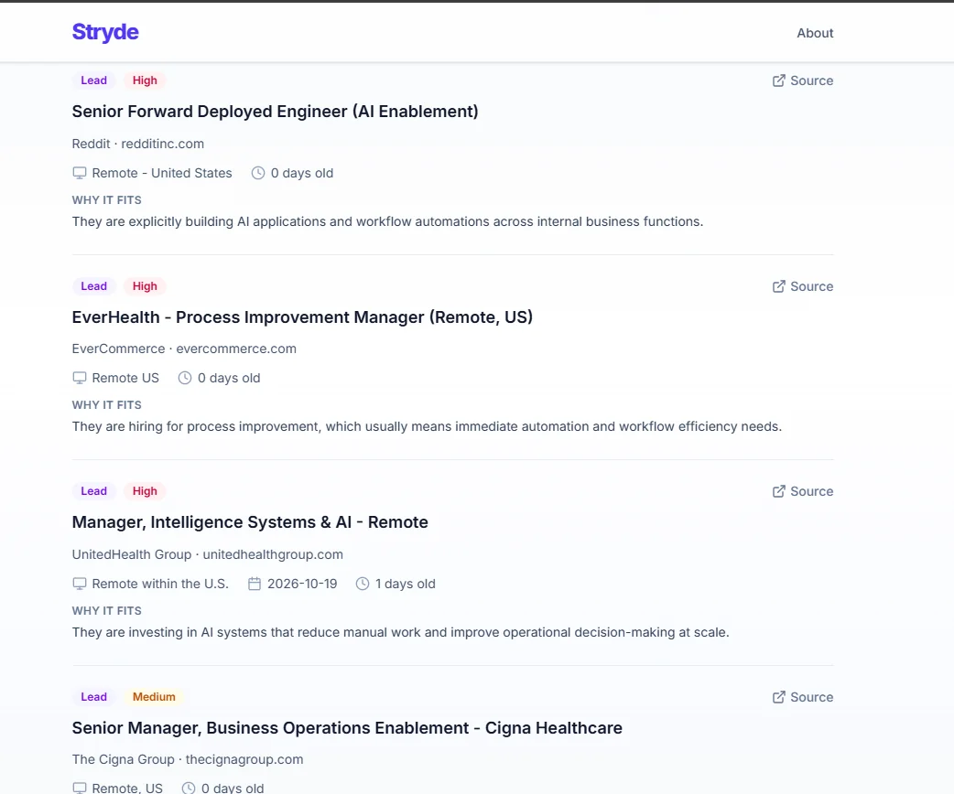
Task: Click external-link icon on Cigna listing
Action: pos(779,697)
